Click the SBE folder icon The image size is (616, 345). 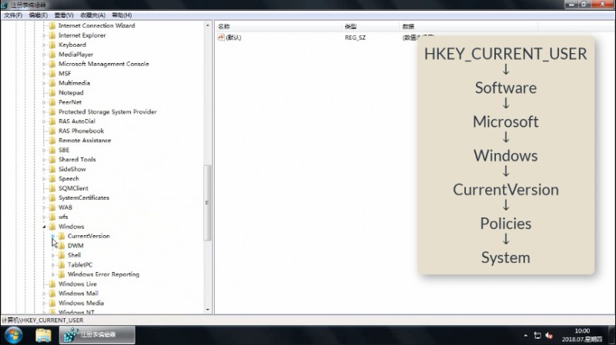point(52,150)
